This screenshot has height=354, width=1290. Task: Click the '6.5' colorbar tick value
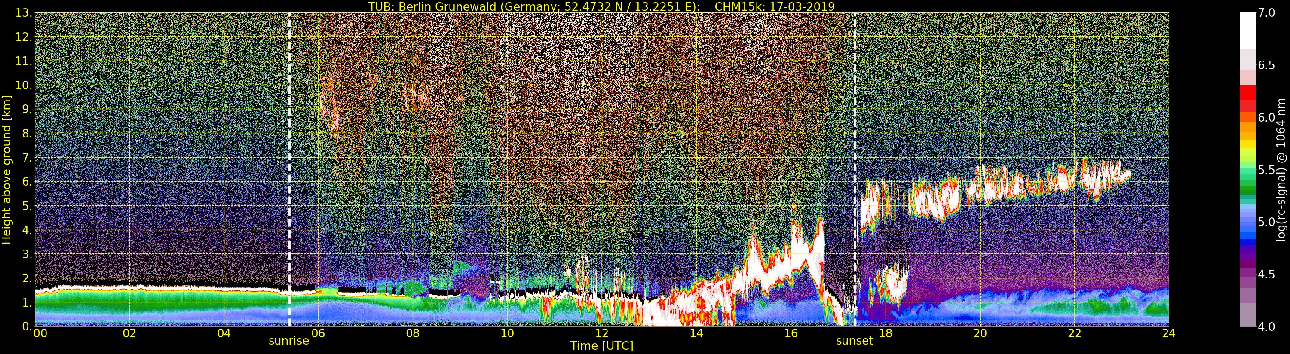tap(1266, 66)
